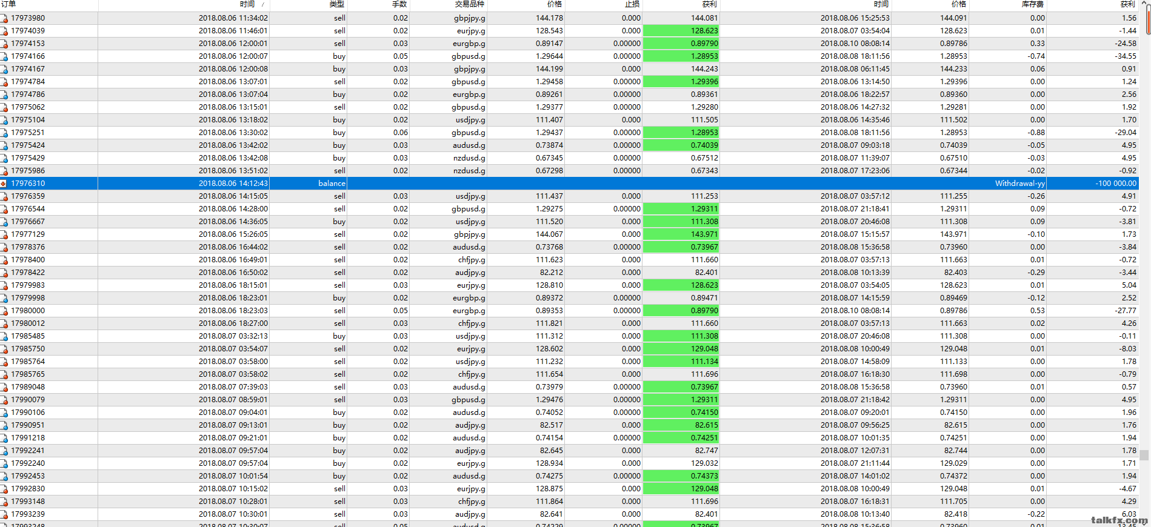Click the order icon beside 17978400
The height and width of the screenshot is (527, 1151).
(x=4, y=260)
